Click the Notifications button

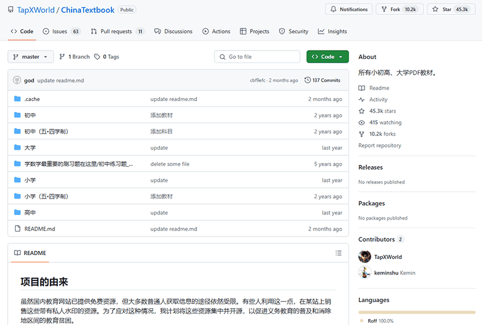(349, 9)
